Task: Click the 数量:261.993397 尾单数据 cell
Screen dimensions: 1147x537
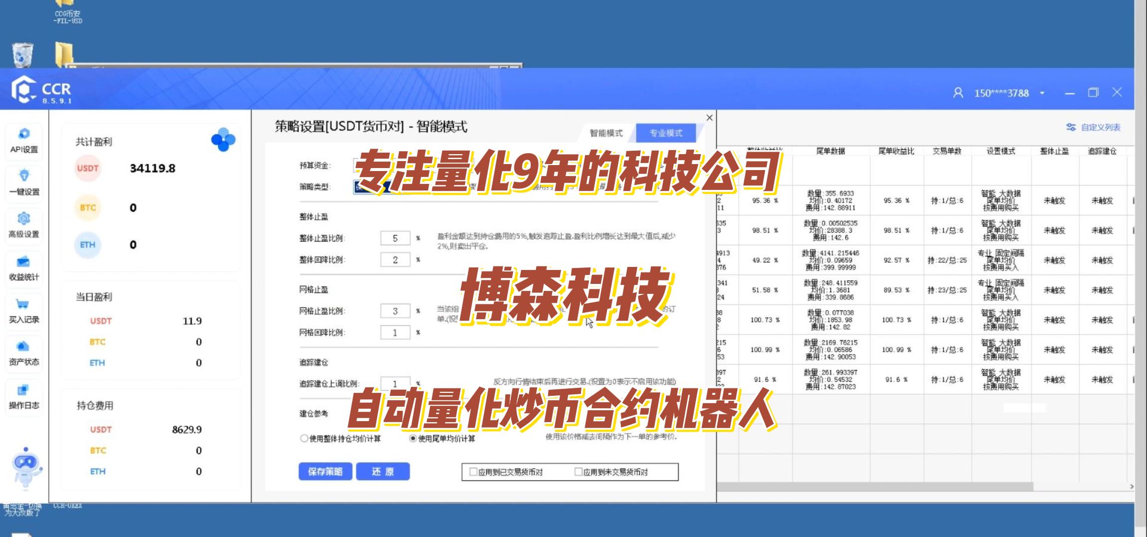Action: point(830,379)
